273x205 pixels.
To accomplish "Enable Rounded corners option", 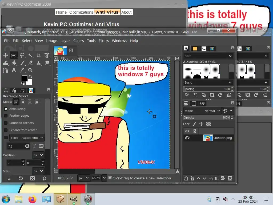I will pos(6,123).
